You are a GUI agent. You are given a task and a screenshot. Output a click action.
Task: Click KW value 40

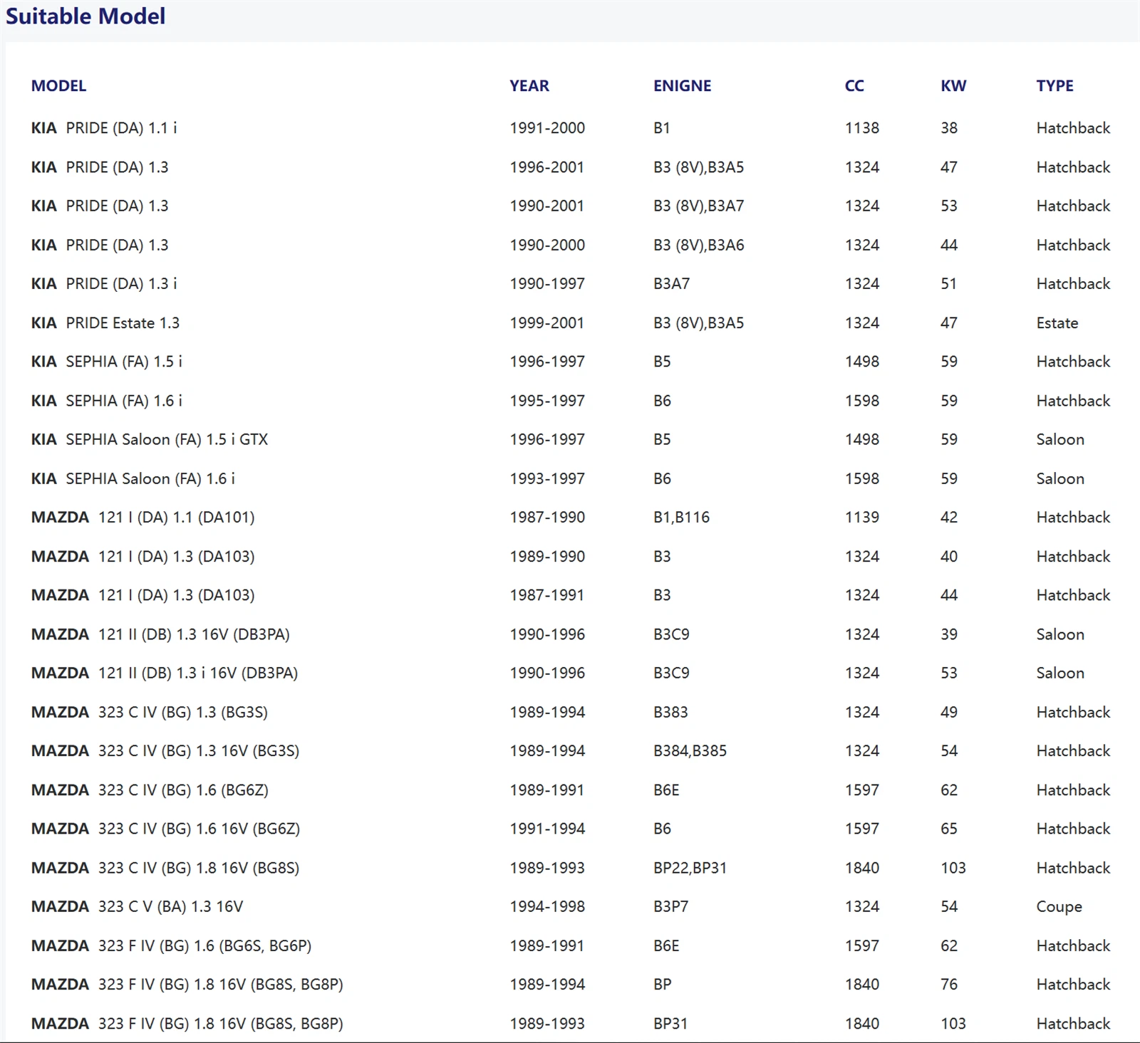(949, 556)
